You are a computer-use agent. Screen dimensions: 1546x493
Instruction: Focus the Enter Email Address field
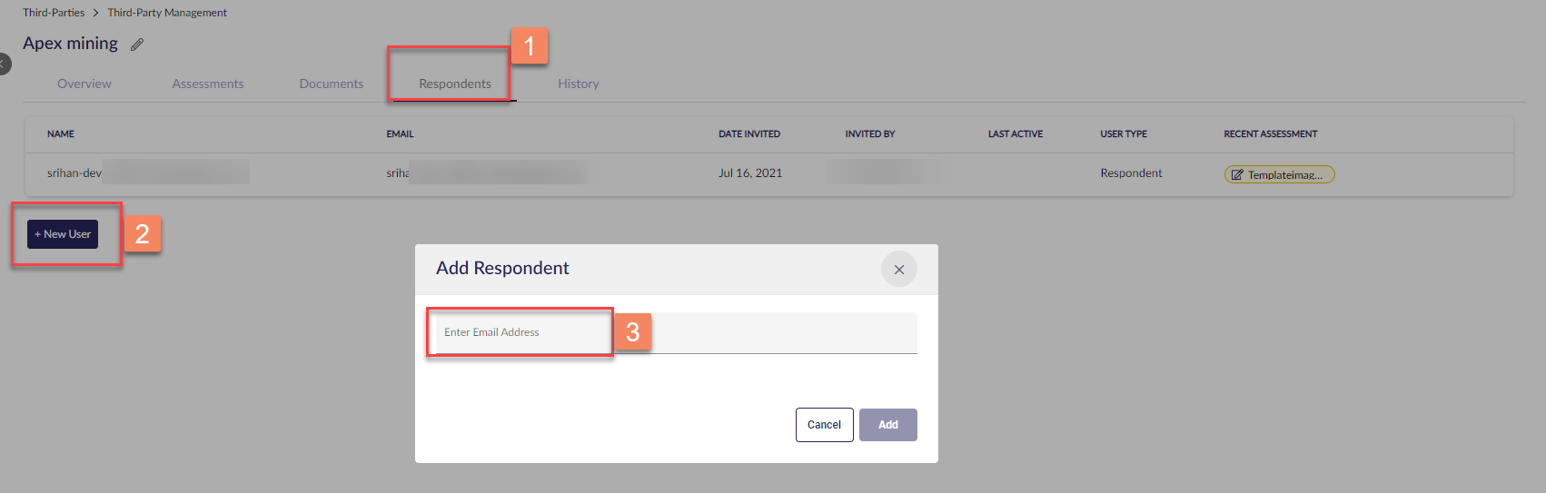[677, 333]
